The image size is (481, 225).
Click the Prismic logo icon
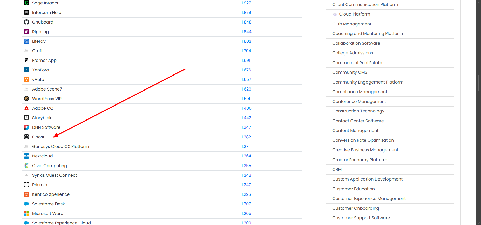(26, 185)
